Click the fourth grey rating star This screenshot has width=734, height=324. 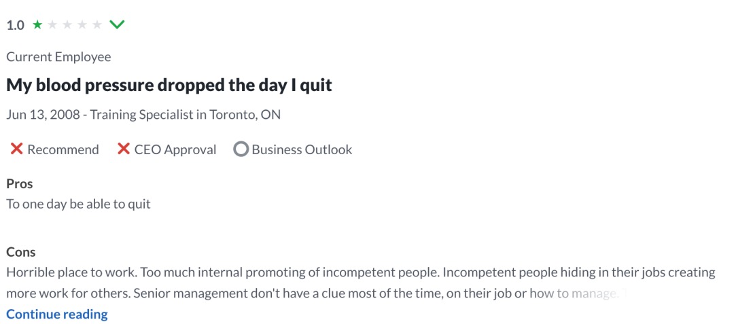82,24
